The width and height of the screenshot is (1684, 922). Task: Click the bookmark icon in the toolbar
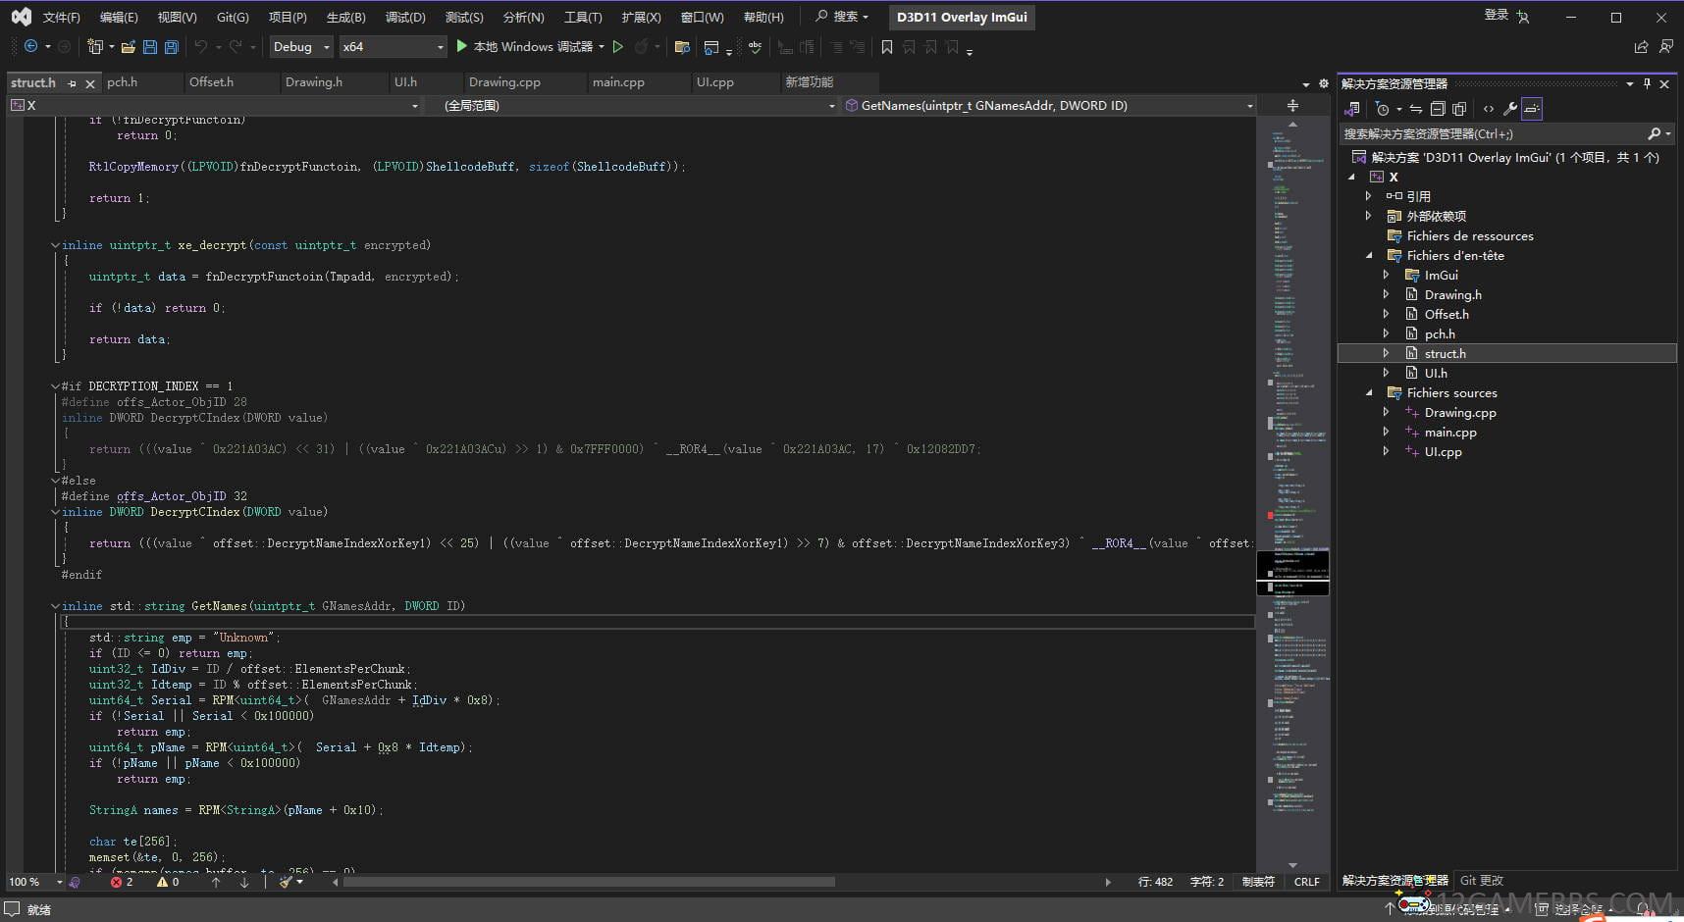coord(887,47)
